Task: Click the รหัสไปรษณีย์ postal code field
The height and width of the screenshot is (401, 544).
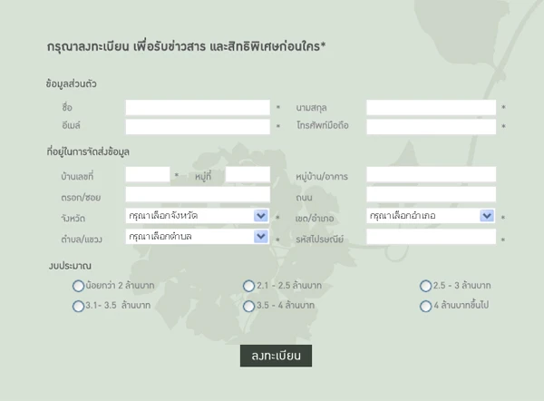Action: pyautogui.click(x=432, y=237)
